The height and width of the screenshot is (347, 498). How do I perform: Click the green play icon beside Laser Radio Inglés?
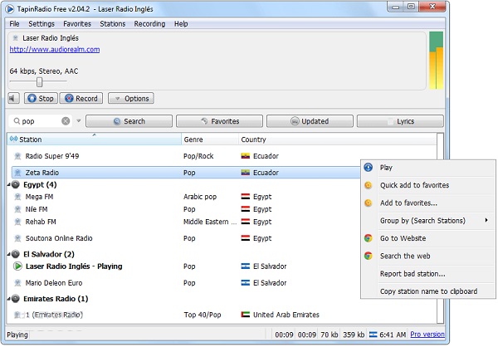tap(17, 266)
